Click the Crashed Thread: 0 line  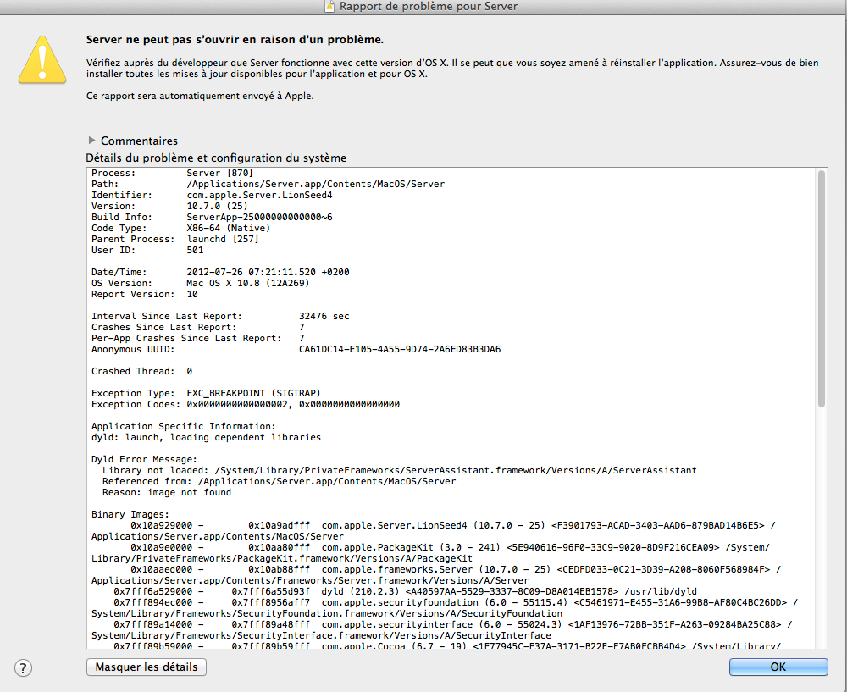[141, 372]
